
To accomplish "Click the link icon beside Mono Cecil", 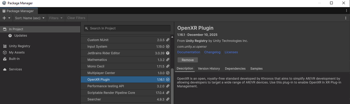I will pos(168,66).
